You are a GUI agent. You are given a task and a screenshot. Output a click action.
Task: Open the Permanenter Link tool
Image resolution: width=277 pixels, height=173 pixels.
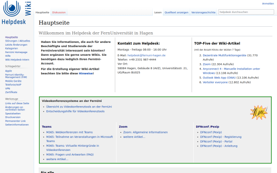tap(15, 121)
